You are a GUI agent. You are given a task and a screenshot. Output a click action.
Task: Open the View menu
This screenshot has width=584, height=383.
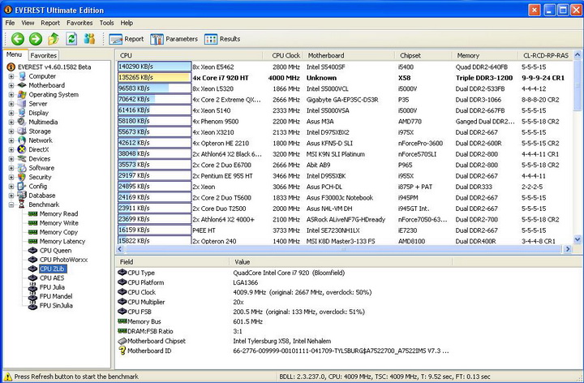click(28, 23)
